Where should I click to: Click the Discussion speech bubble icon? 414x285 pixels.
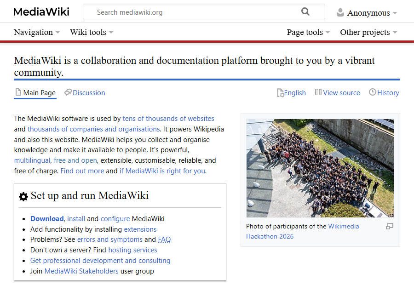click(68, 92)
